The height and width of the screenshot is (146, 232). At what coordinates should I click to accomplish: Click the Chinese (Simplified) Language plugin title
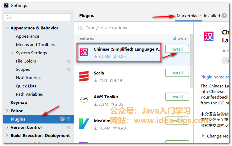tap(127, 49)
